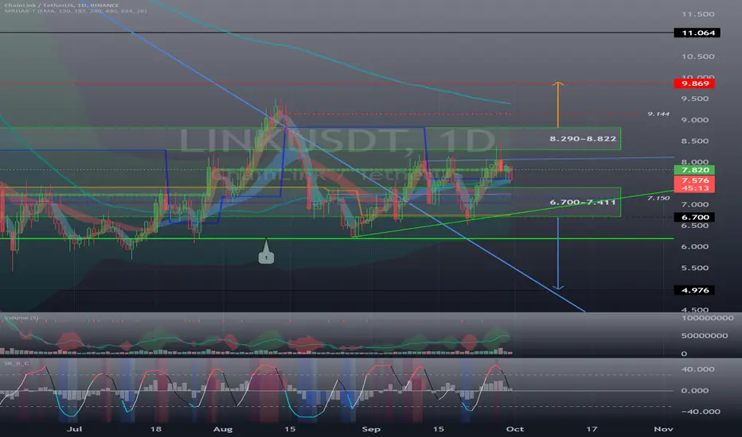742x437 pixels.
Task: Click the 9.500 price axis value
Action: click(x=695, y=99)
